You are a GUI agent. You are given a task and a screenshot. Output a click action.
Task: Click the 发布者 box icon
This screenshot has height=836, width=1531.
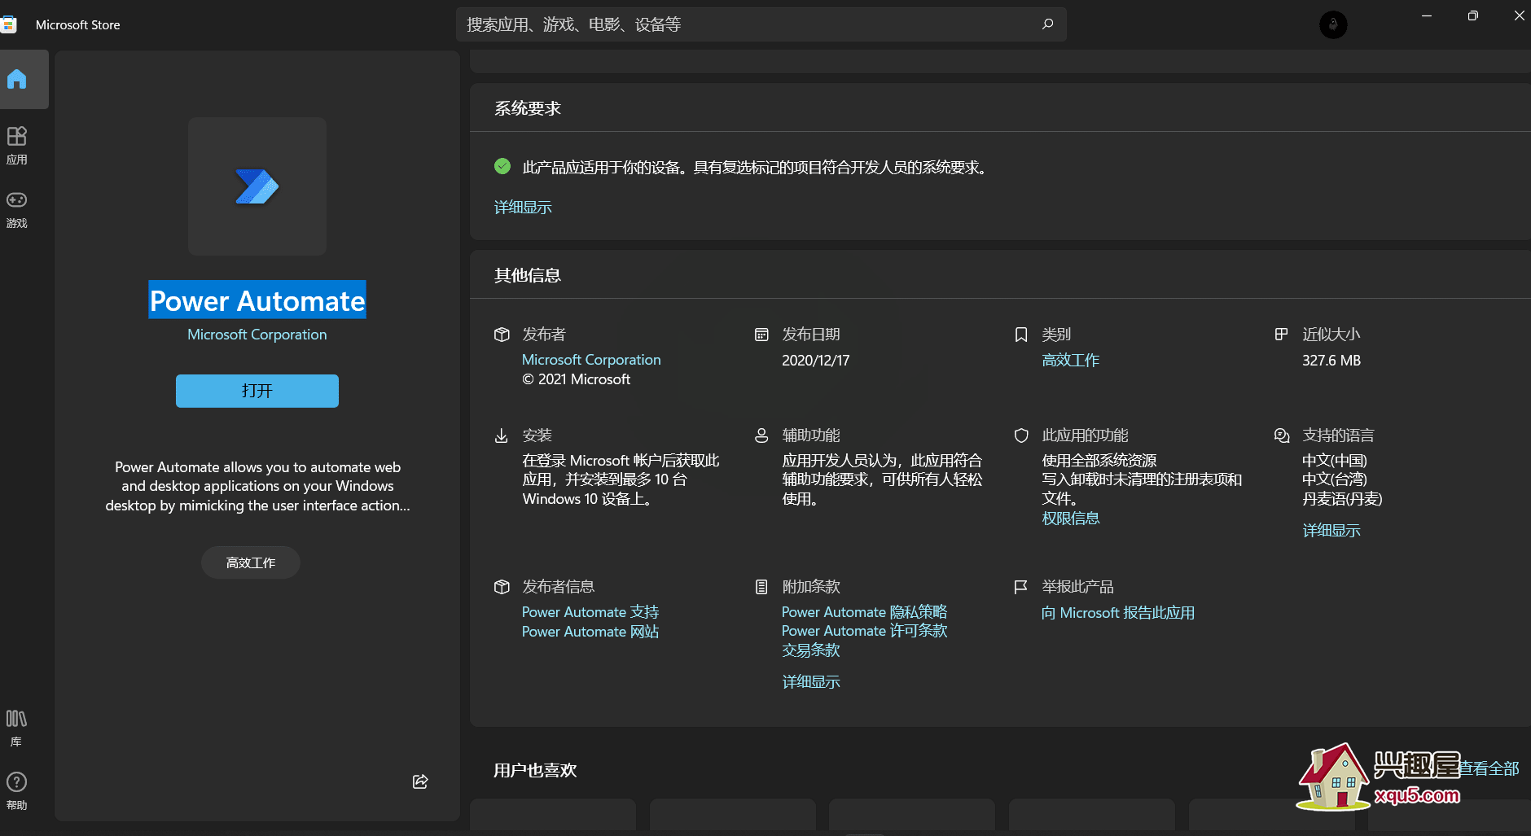pyautogui.click(x=502, y=335)
